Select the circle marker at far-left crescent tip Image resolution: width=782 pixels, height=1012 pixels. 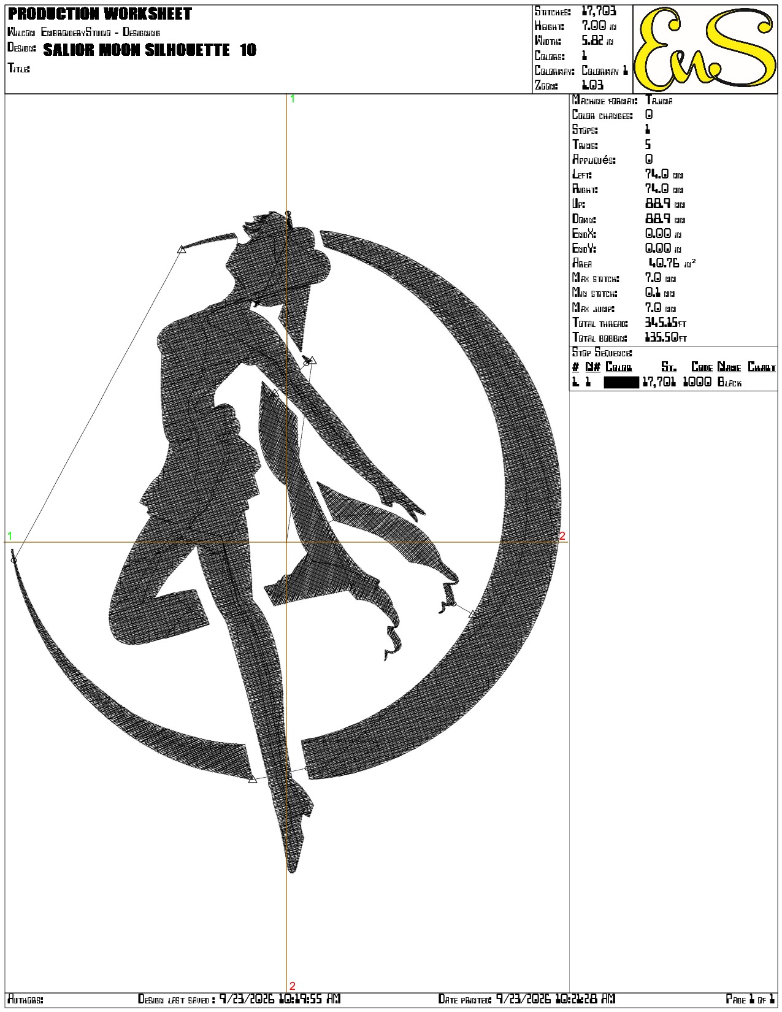(x=14, y=560)
